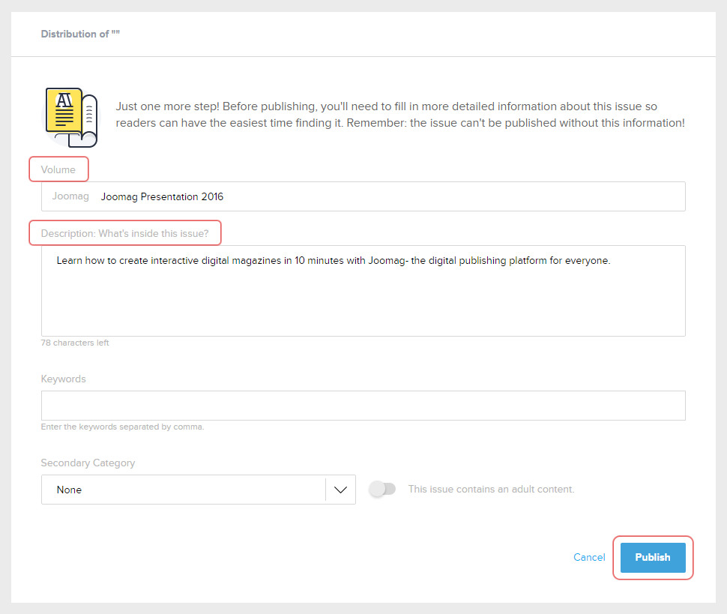This screenshot has width=727, height=614.
Task: Click the Secondary Category label
Action: click(88, 463)
